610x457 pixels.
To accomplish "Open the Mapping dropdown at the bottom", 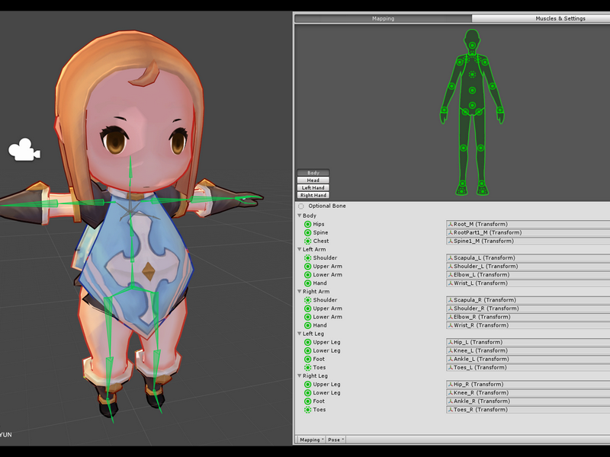I will tap(311, 440).
